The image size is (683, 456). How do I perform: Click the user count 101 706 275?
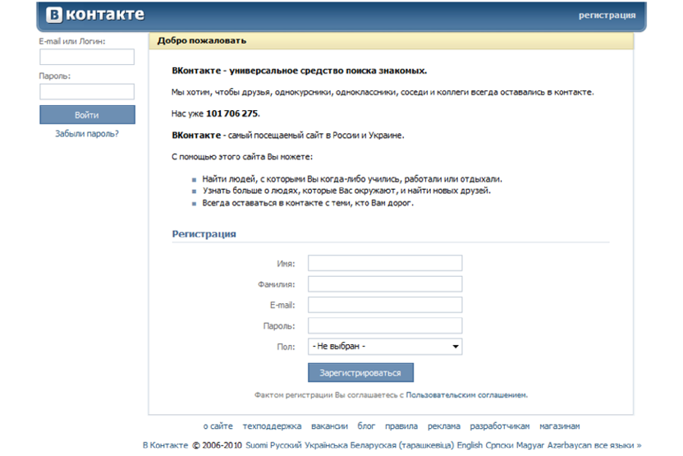click(x=231, y=113)
